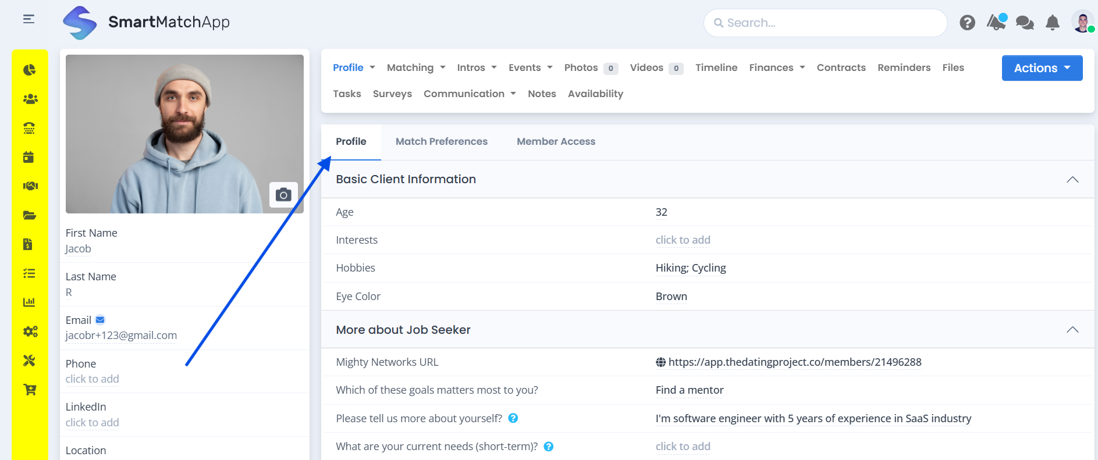This screenshot has width=1098, height=460.
Task: Edit the First Name value Jacob
Action: (x=78, y=249)
